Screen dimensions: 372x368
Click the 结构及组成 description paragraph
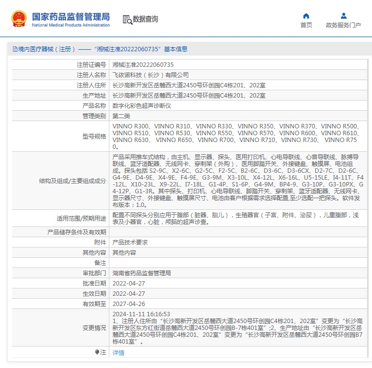click(238, 181)
